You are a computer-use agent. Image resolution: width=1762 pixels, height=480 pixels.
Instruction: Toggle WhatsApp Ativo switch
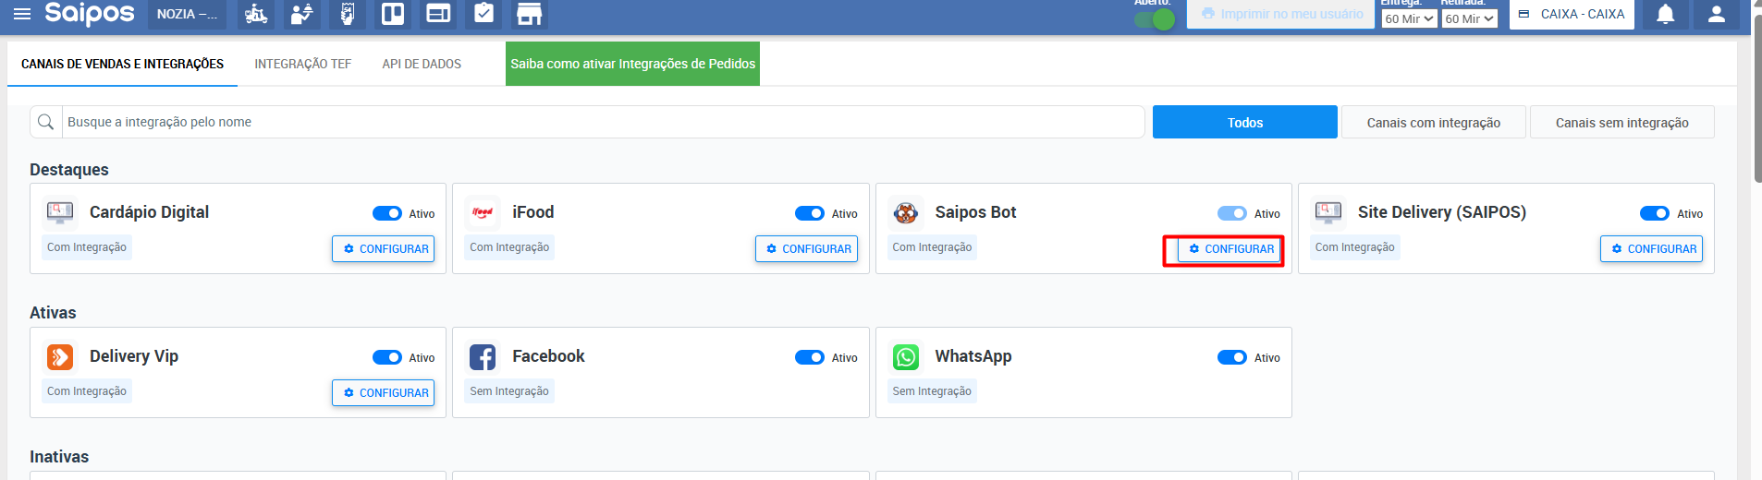(1232, 357)
